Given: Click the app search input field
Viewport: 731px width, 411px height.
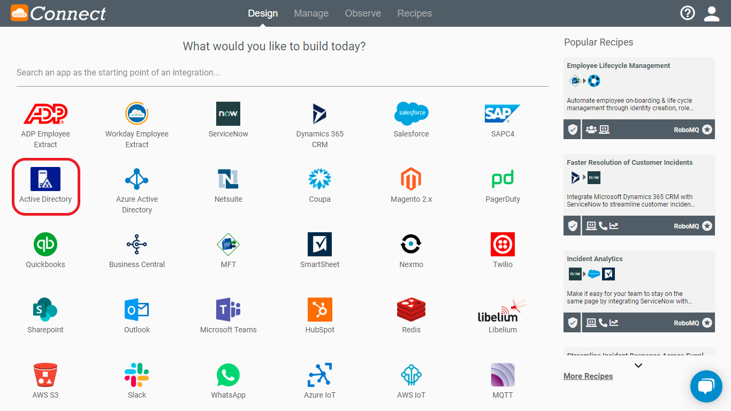Looking at the screenshot, I should [283, 73].
